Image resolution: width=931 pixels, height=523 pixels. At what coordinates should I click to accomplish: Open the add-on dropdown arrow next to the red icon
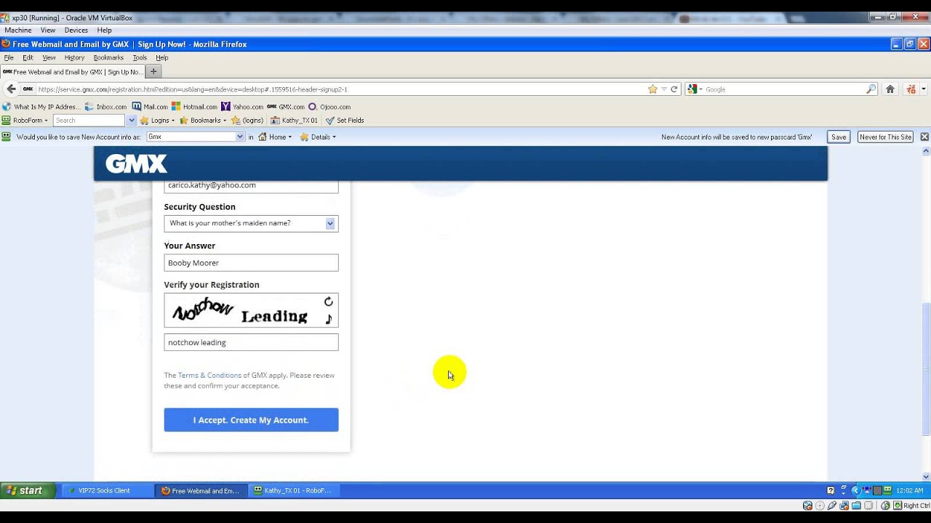924,89
